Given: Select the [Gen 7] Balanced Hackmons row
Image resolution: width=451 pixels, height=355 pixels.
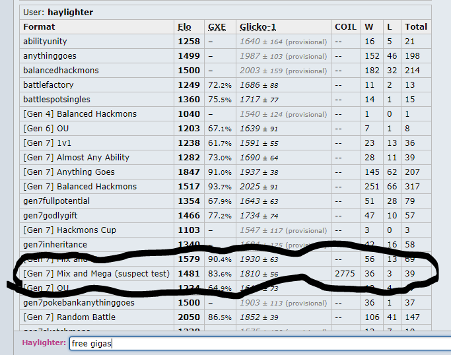Looking at the screenshot, I should pyautogui.click(x=79, y=187).
